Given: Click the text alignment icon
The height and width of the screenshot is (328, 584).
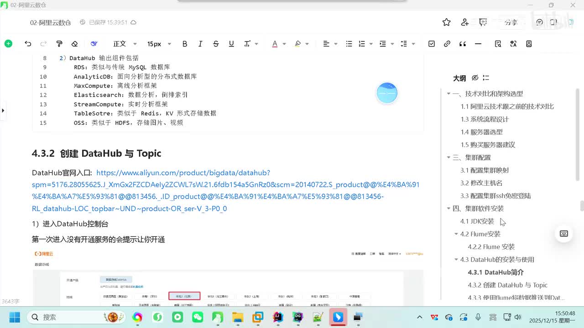Looking at the screenshot, I should point(326,44).
